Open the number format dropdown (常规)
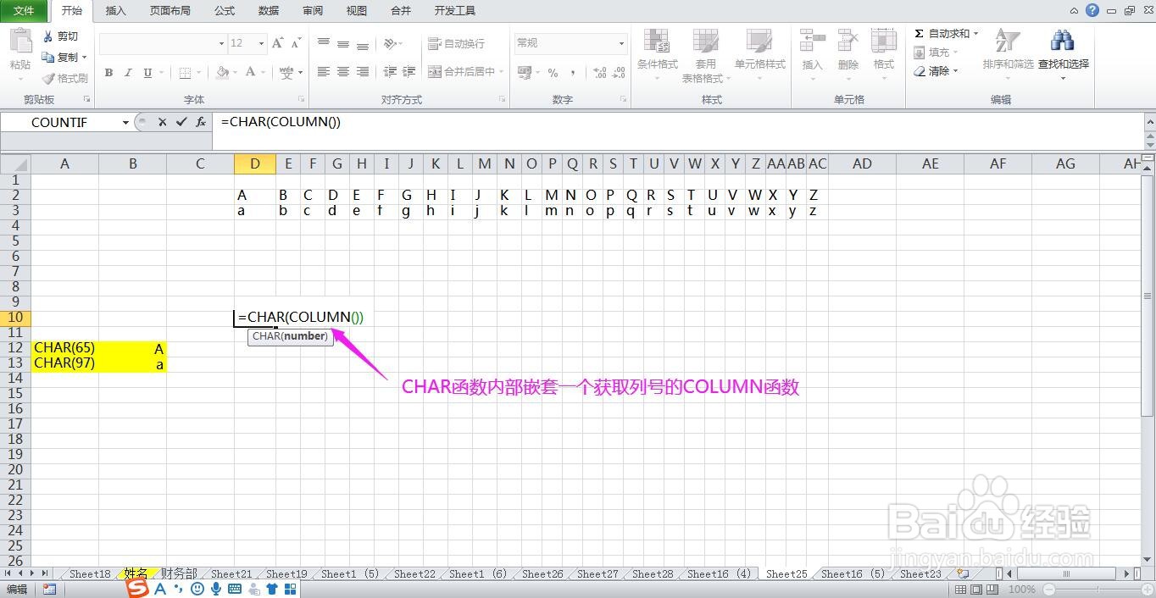Image resolution: width=1156 pixels, height=598 pixels. (x=621, y=43)
